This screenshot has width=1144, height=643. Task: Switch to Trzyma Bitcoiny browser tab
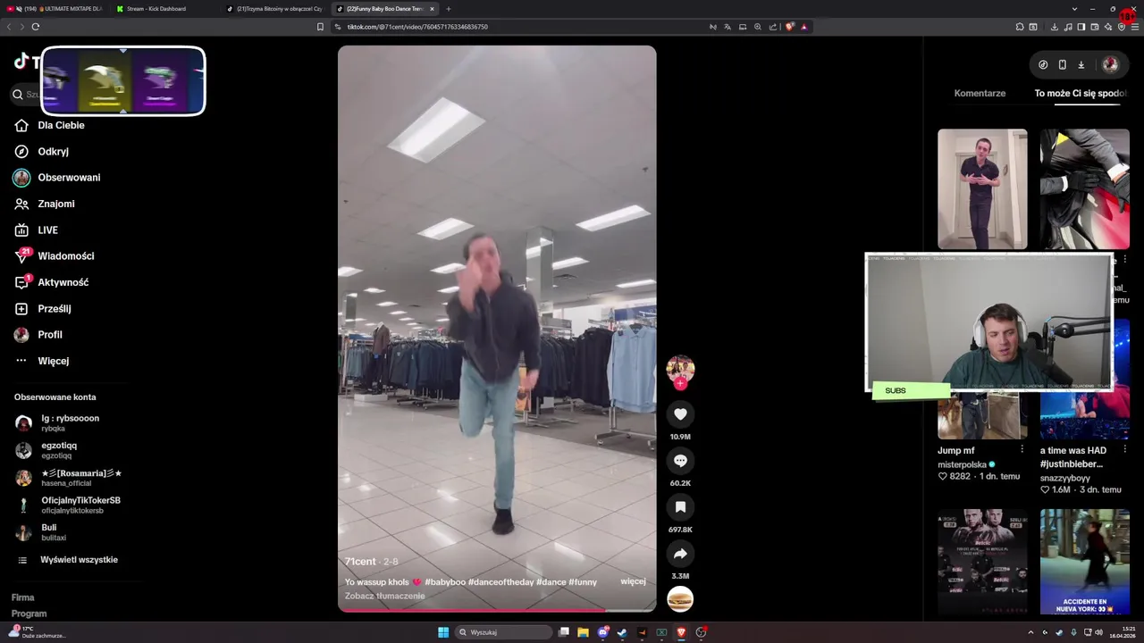tap(275, 9)
